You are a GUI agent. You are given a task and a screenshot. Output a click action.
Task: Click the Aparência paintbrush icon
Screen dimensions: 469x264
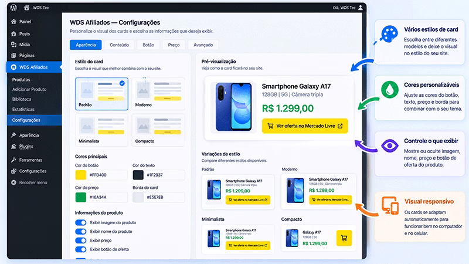coord(13,136)
